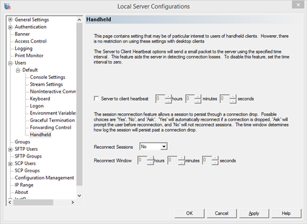The height and width of the screenshot is (224, 307).
Task: Click the heartbeat hours spinner arrows
Action: 168,98
